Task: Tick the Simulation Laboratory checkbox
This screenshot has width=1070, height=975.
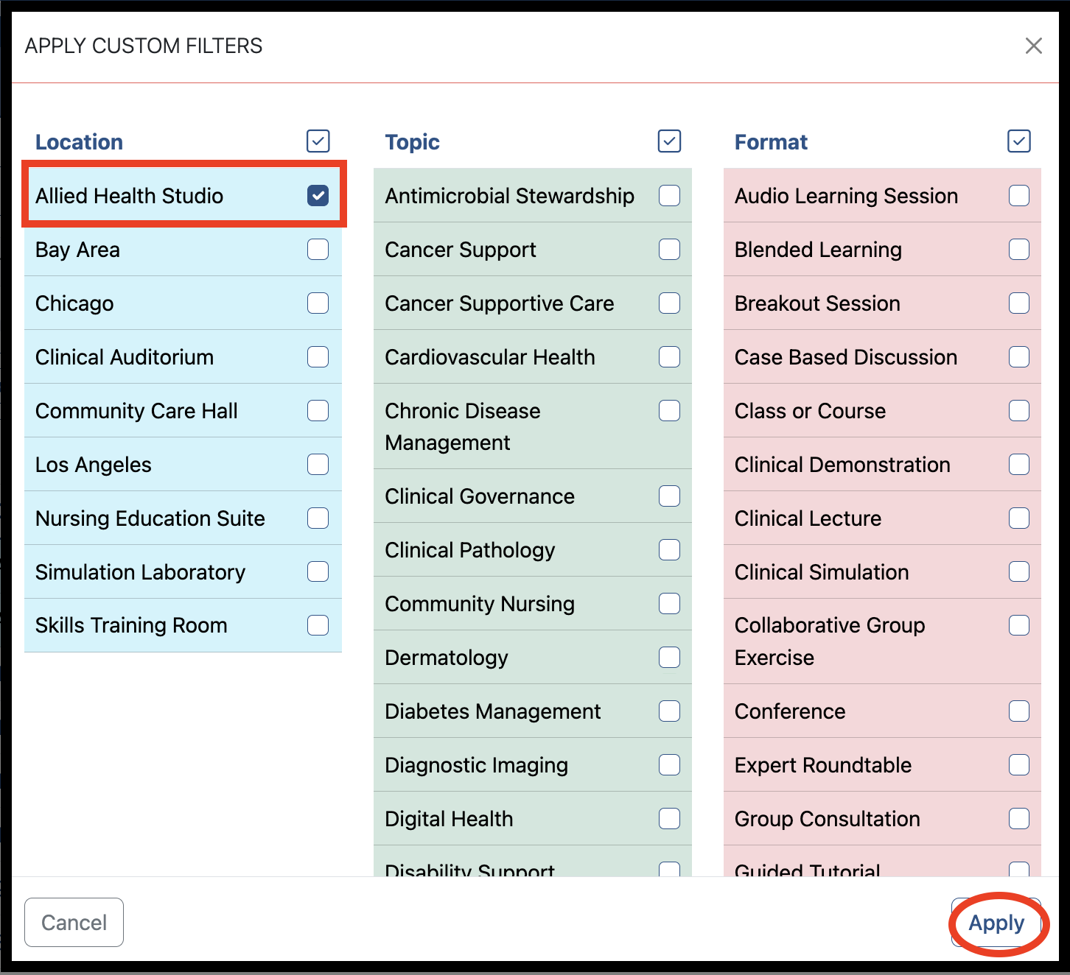Action: (318, 572)
